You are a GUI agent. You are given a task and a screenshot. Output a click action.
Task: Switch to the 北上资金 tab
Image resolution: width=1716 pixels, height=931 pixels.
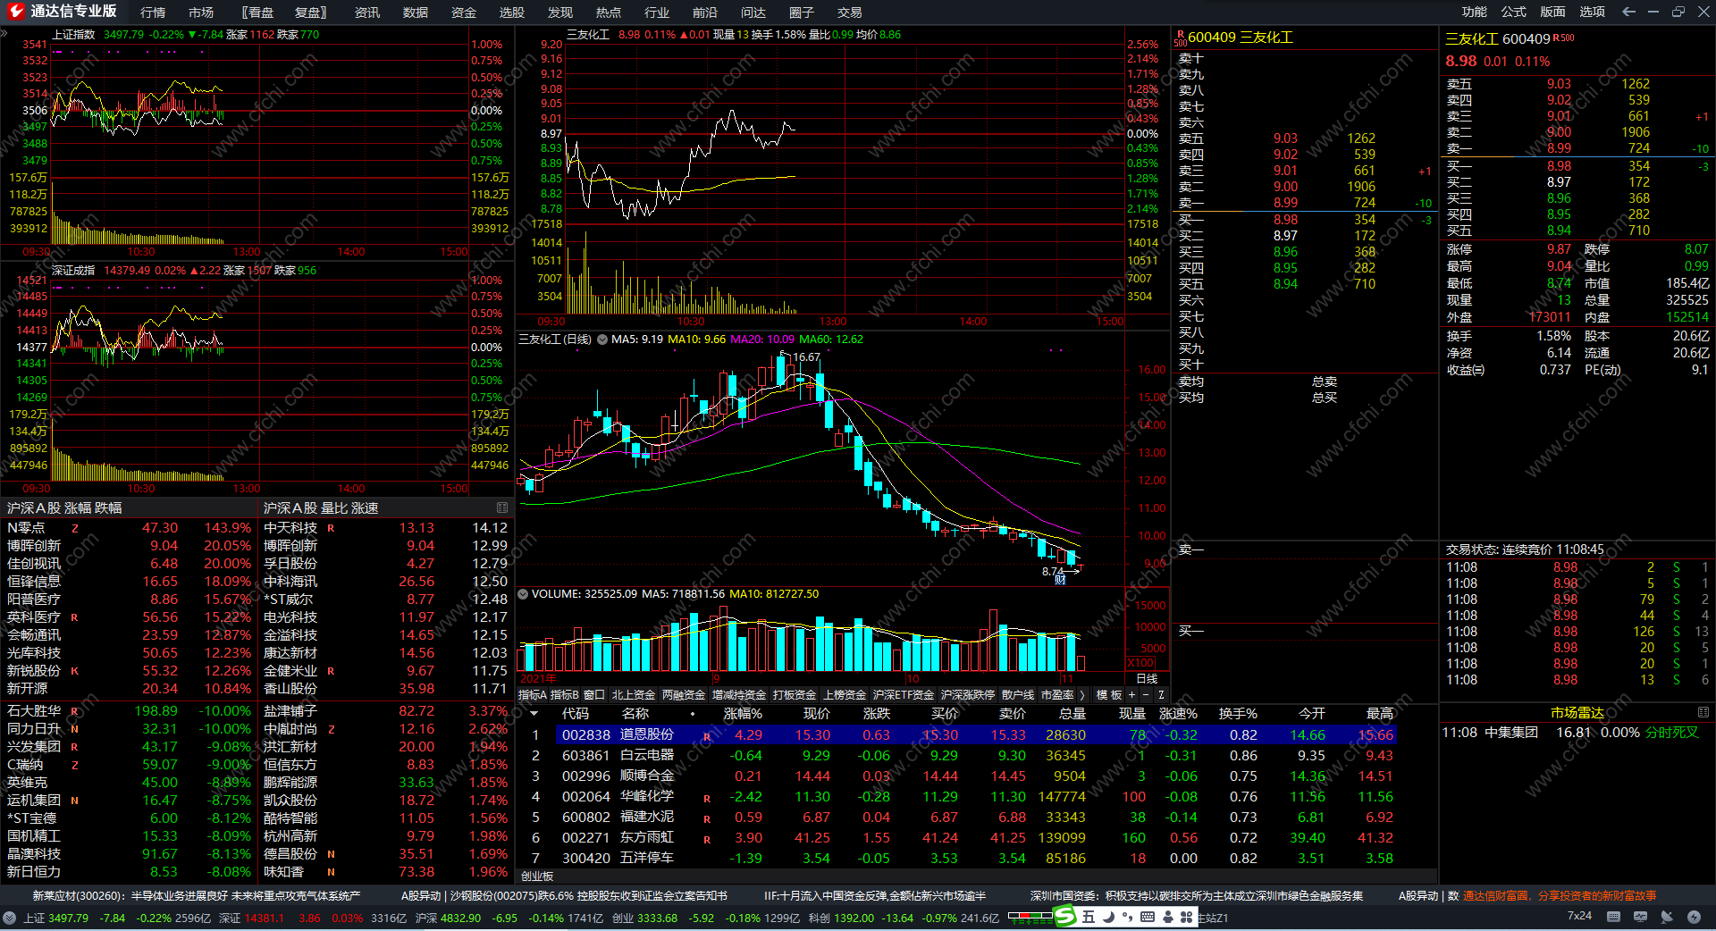click(x=634, y=695)
